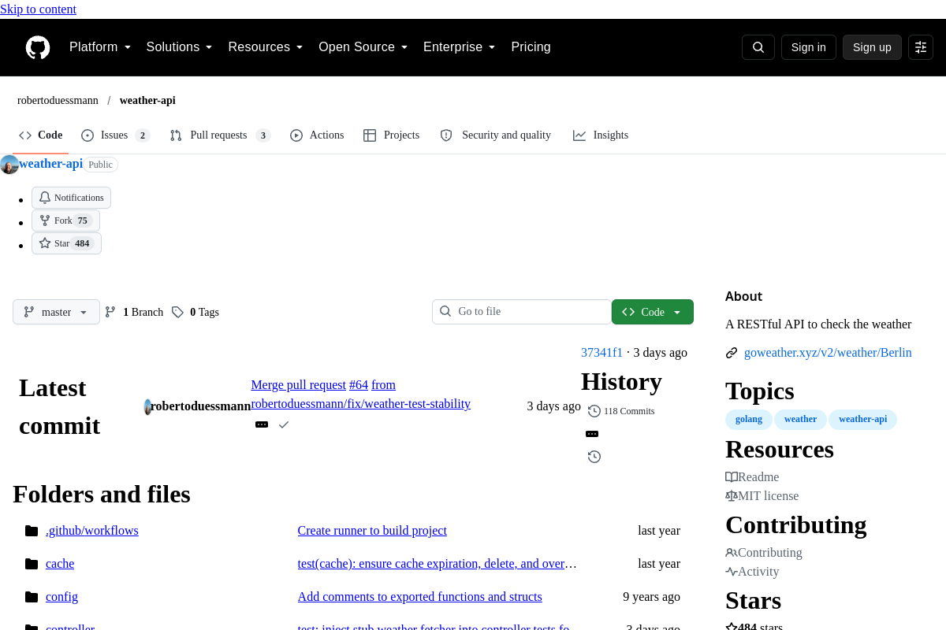Star the weather-api repository

[x=66, y=243]
